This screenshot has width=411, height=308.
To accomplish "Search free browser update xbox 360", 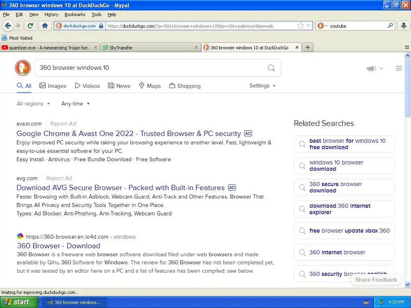I will tap(344, 231).
